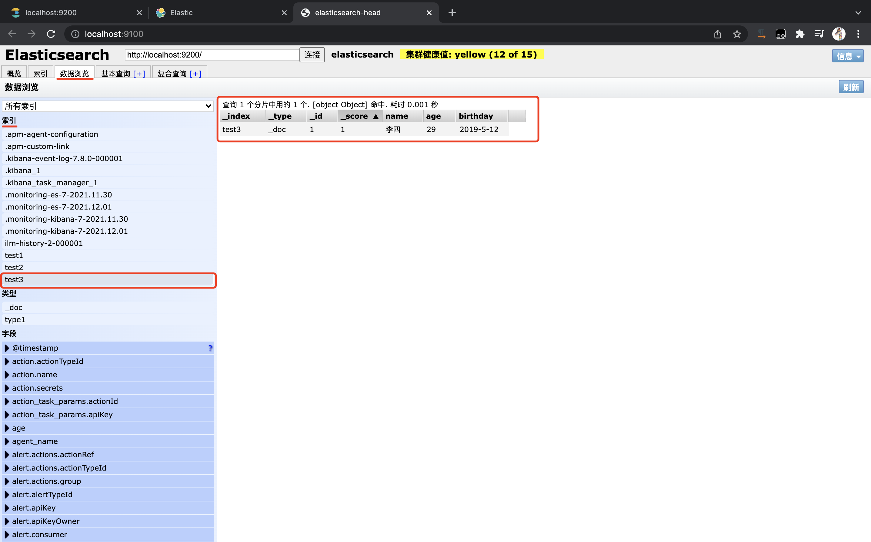Select the .kibana_1 index
Screen dimensions: 871x542
(x=108, y=171)
